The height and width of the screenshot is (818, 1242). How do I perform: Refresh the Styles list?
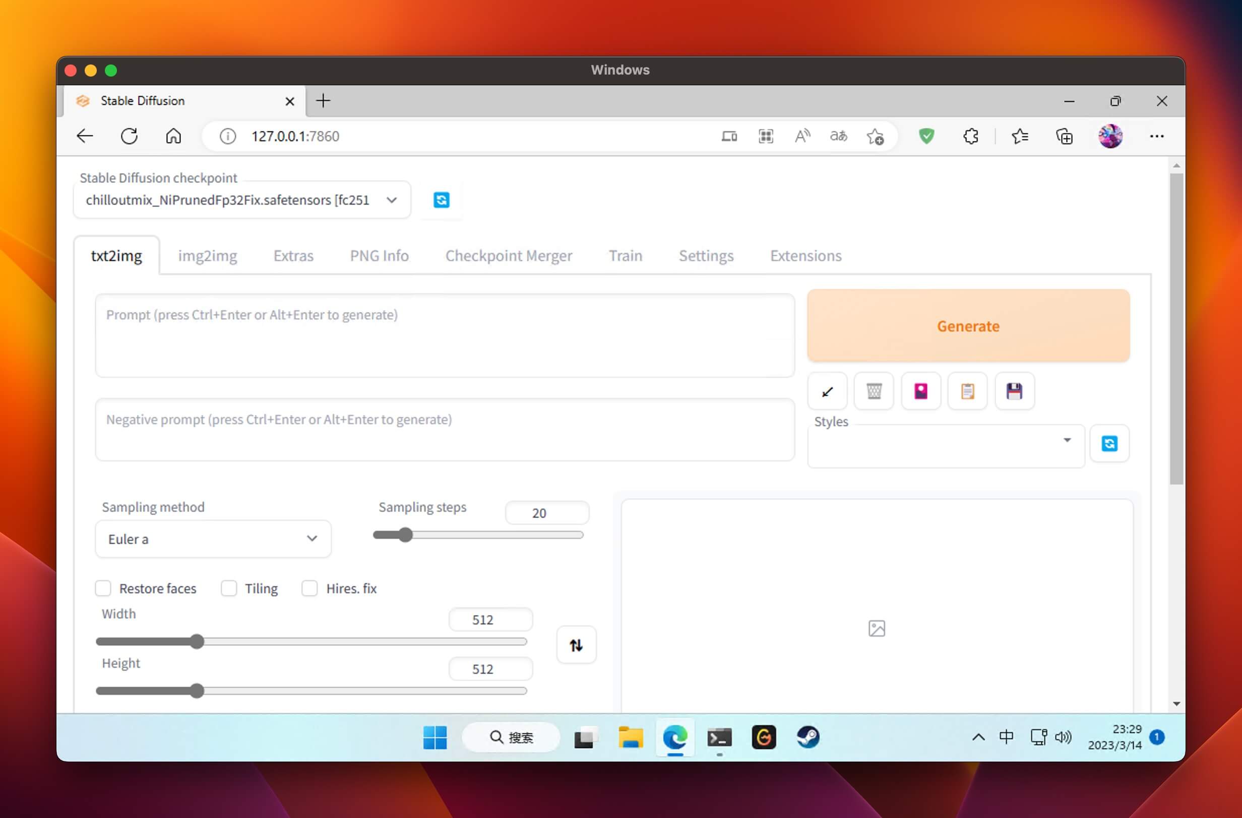(x=1109, y=443)
